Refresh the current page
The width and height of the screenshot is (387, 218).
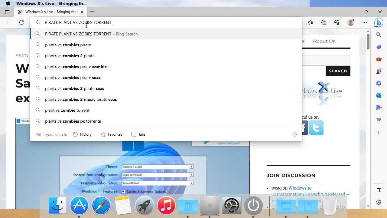coord(22,22)
